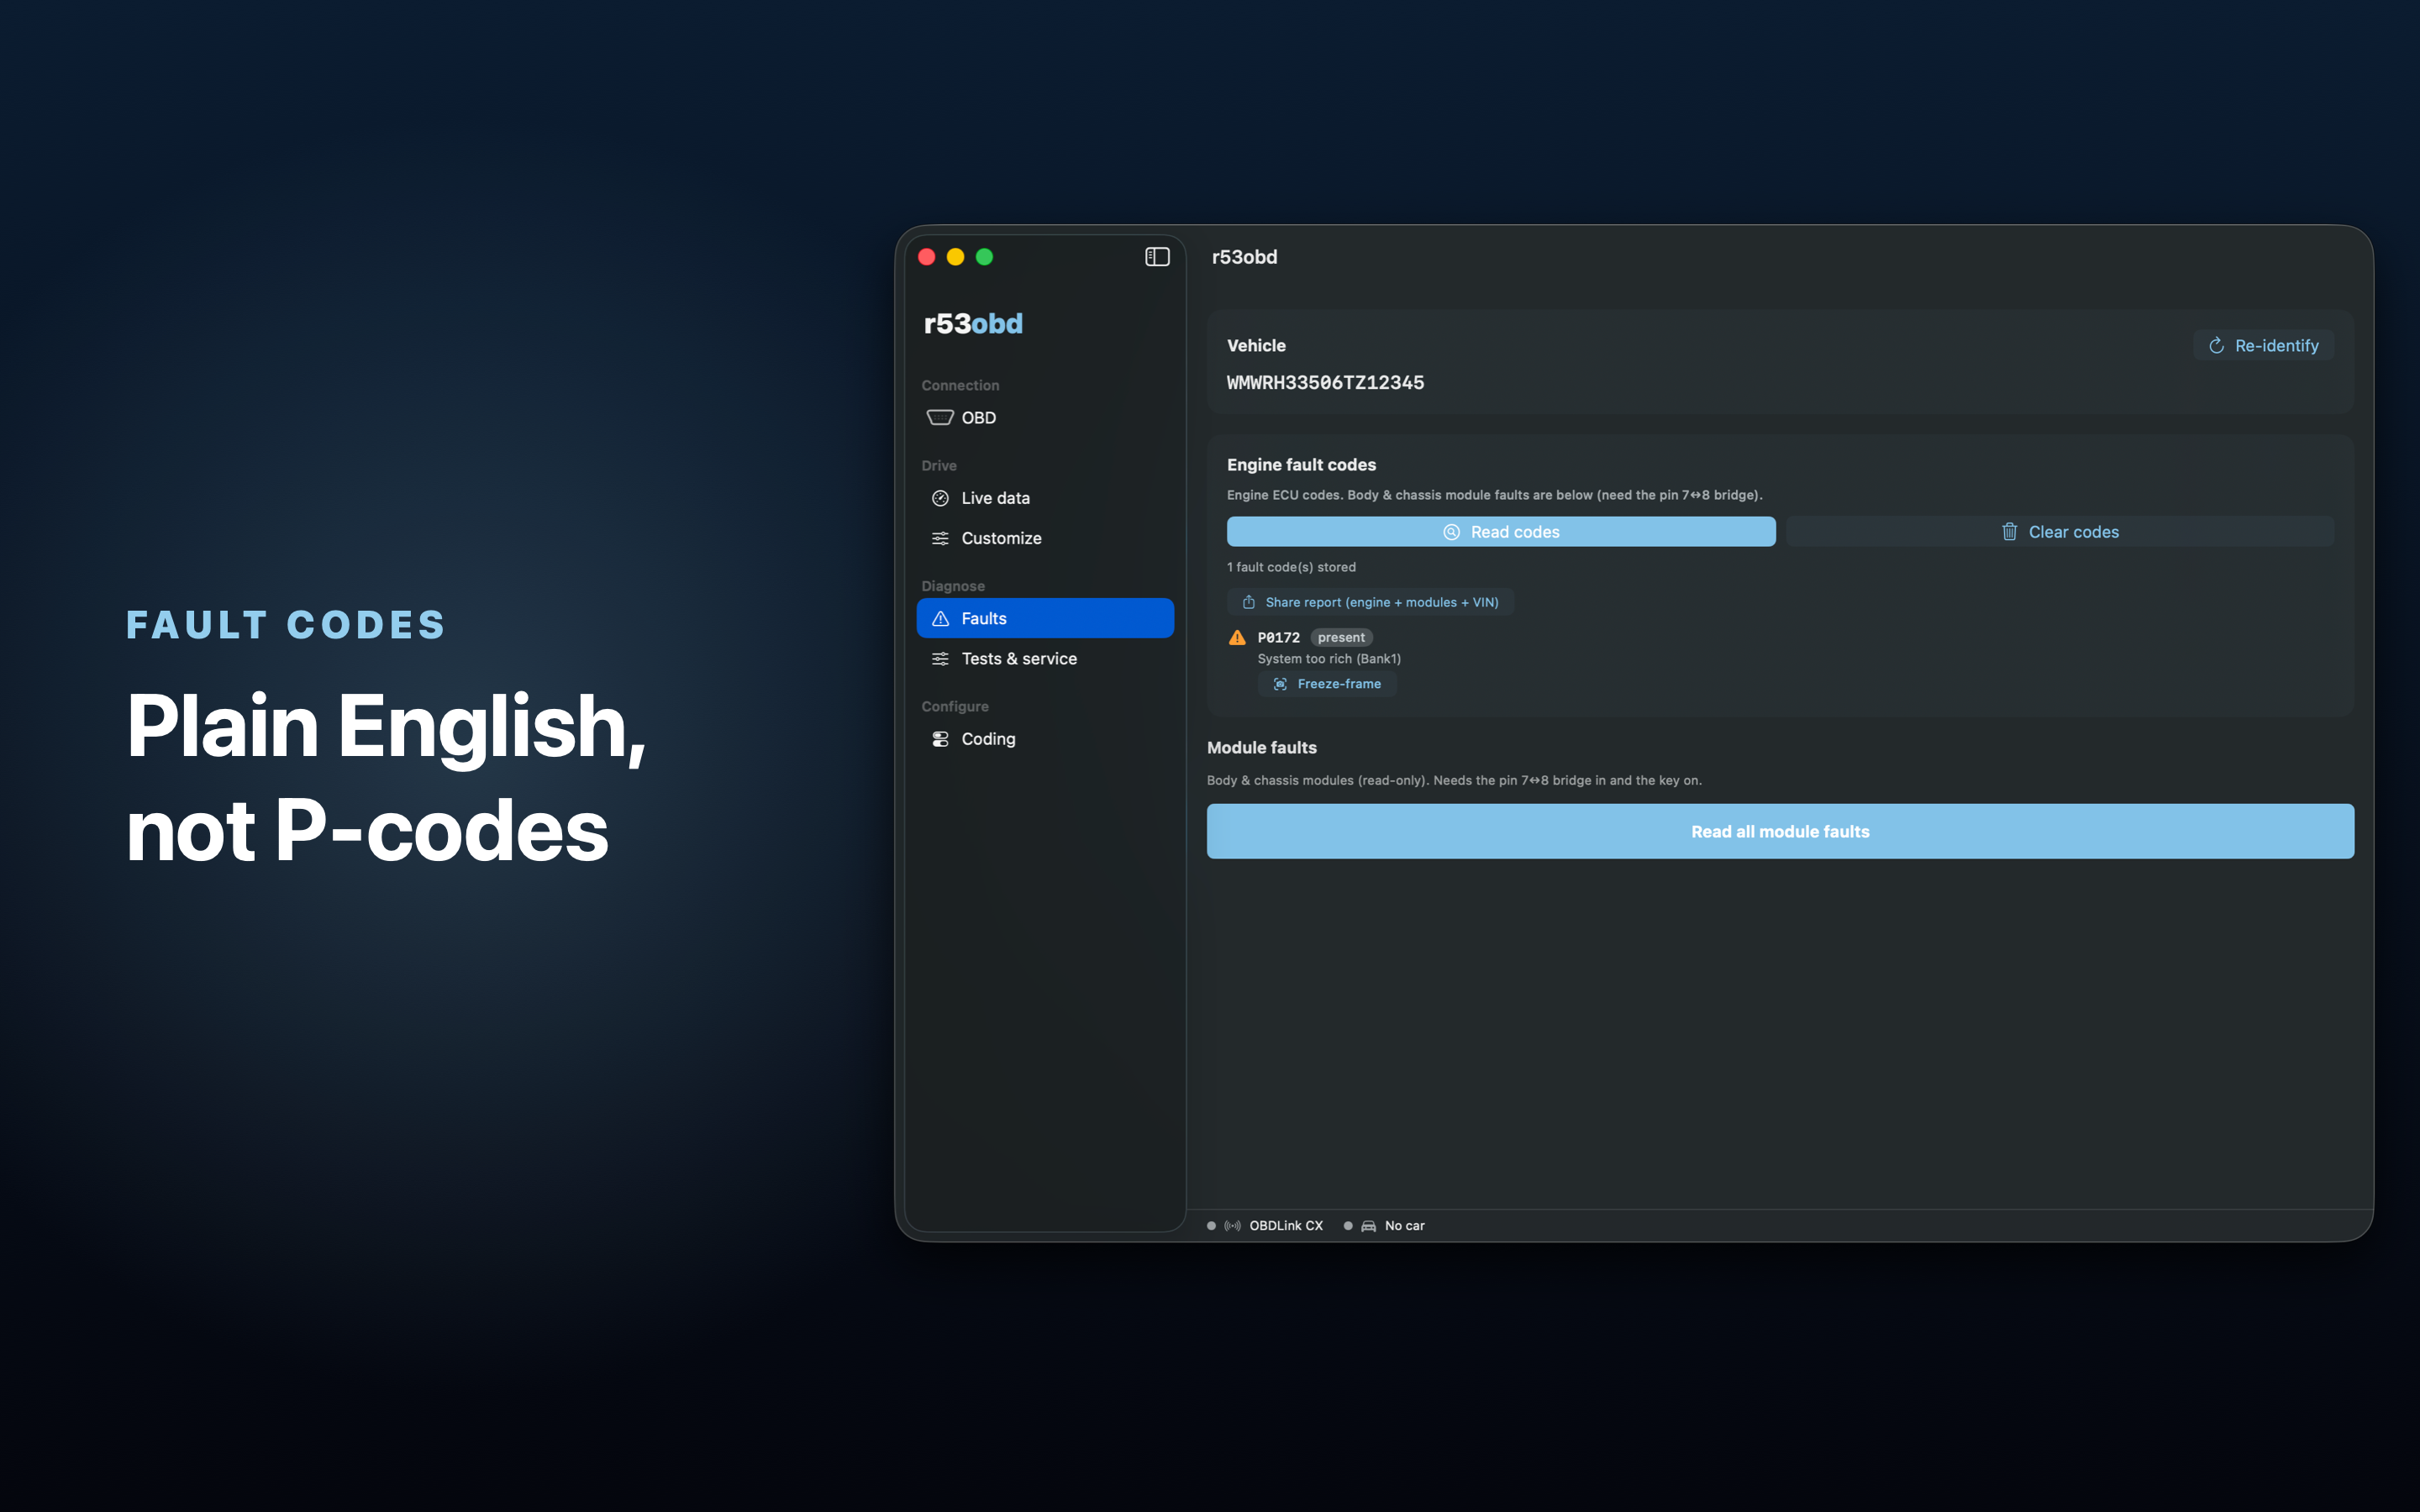The height and width of the screenshot is (1512, 2420).
Task: Click the Faults warning triangle icon
Action: click(x=940, y=618)
